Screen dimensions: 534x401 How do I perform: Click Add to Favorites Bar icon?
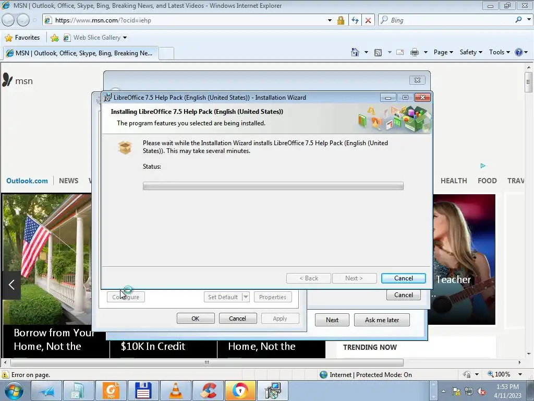[54, 38]
